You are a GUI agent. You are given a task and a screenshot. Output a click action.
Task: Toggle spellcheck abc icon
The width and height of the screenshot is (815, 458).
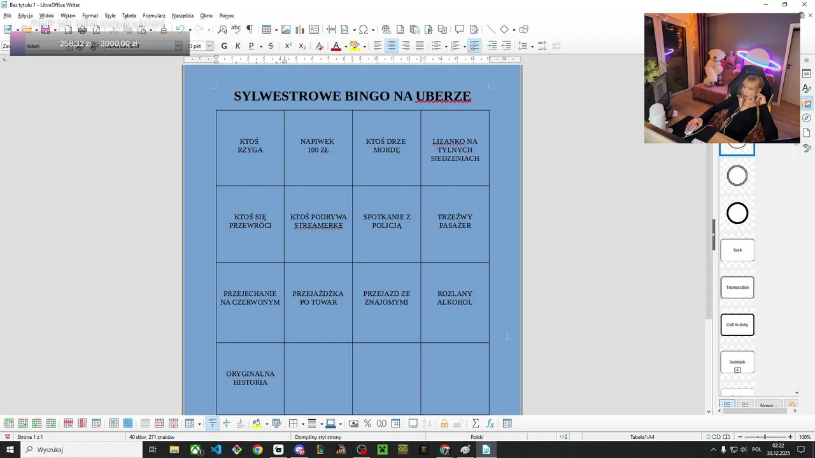(236, 29)
